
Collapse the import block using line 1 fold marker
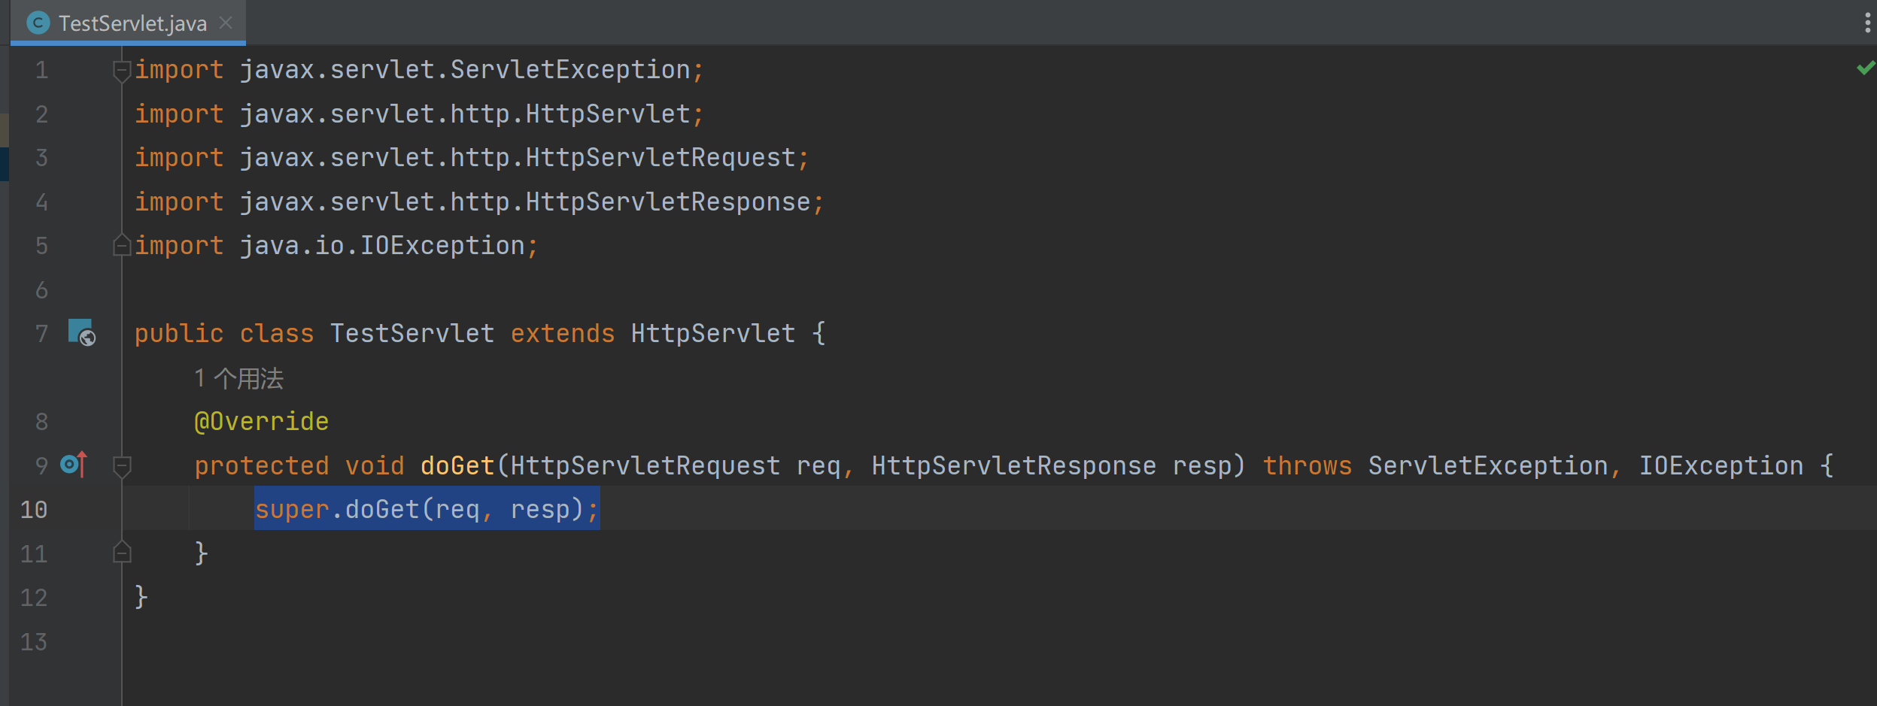point(121,71)
